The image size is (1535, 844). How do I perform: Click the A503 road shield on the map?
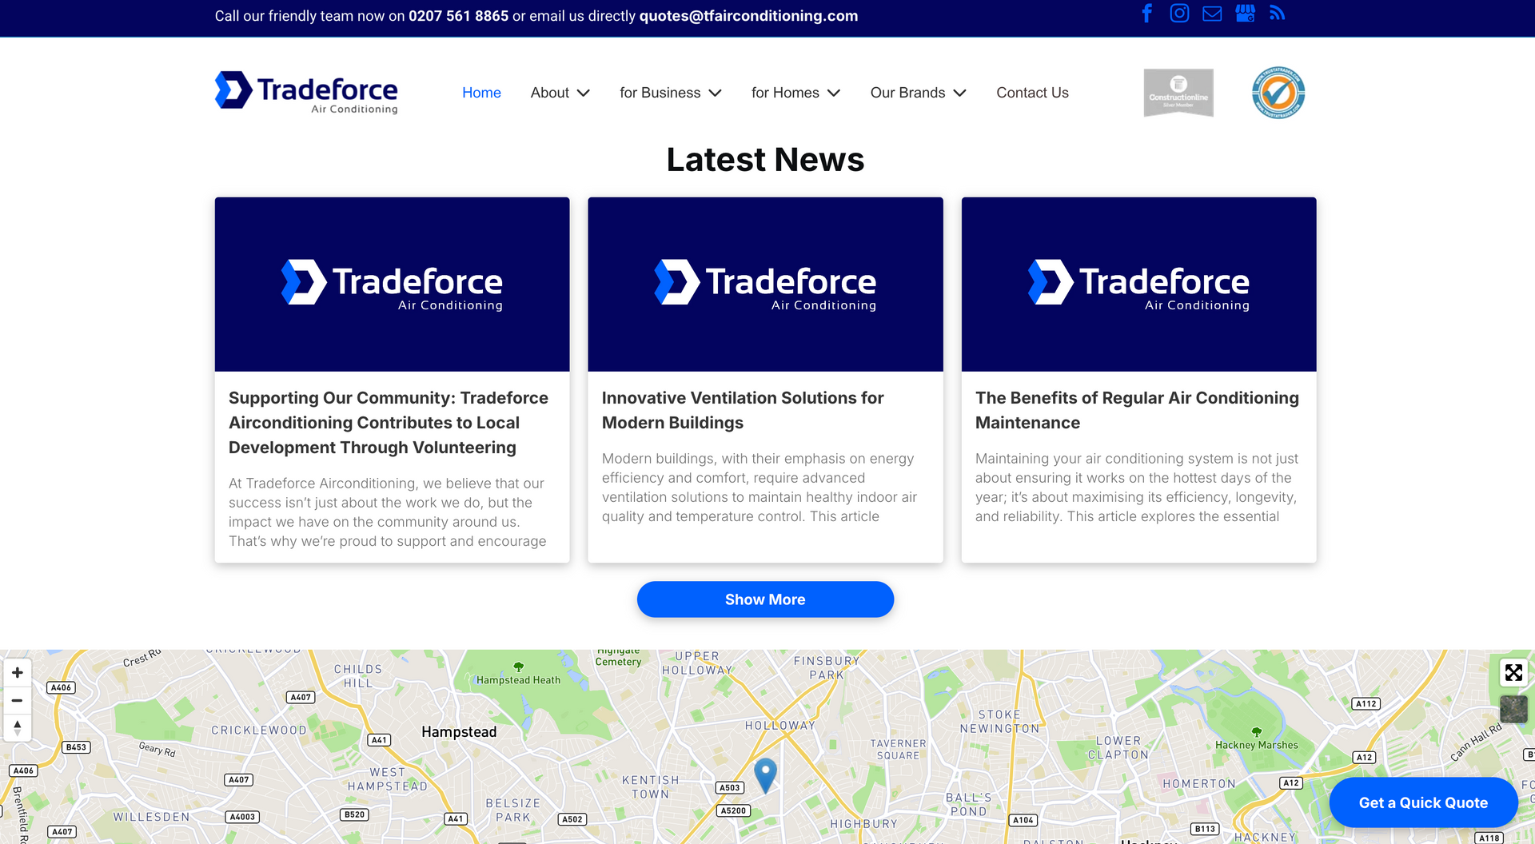coord(729,788)
